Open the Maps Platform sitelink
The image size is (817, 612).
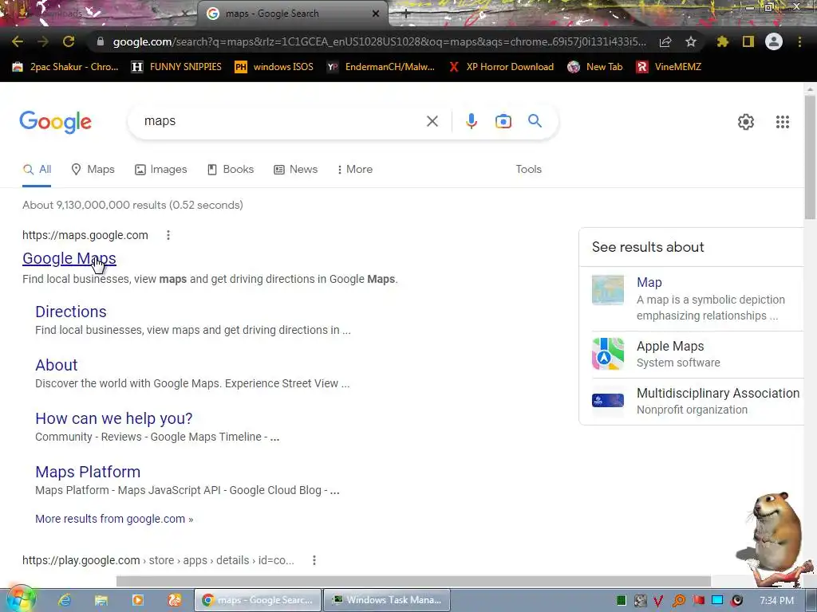click(x=88, y=472)
